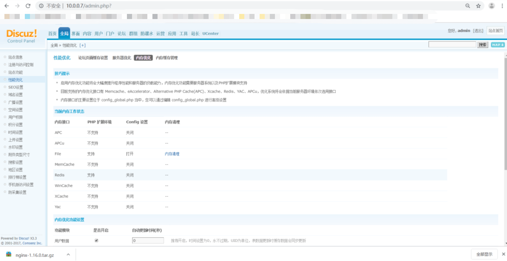Open the 站长 top menu
This screenshot has width=507, height=261.
click(195, 34)
